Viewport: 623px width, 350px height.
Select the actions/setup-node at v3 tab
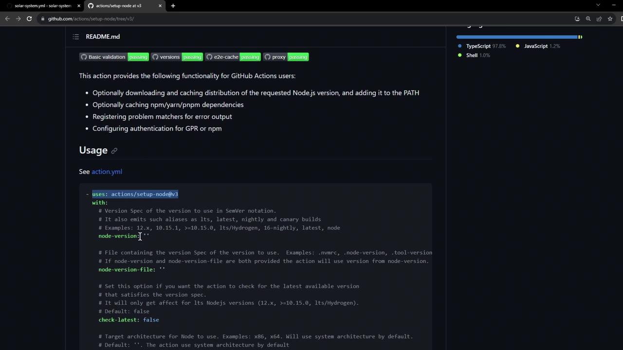tap(125, 6)
